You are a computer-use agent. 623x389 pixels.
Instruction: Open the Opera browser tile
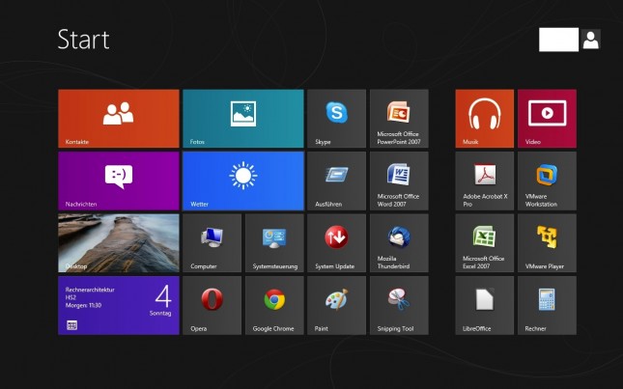click(x=212, y=305)
